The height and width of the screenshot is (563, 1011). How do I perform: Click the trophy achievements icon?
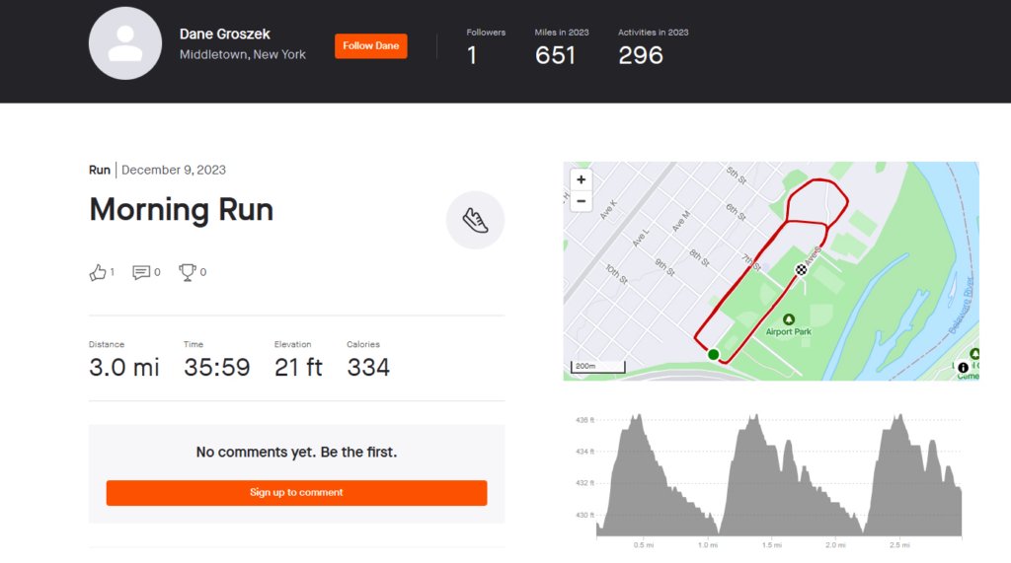click(x=187, y=272)
